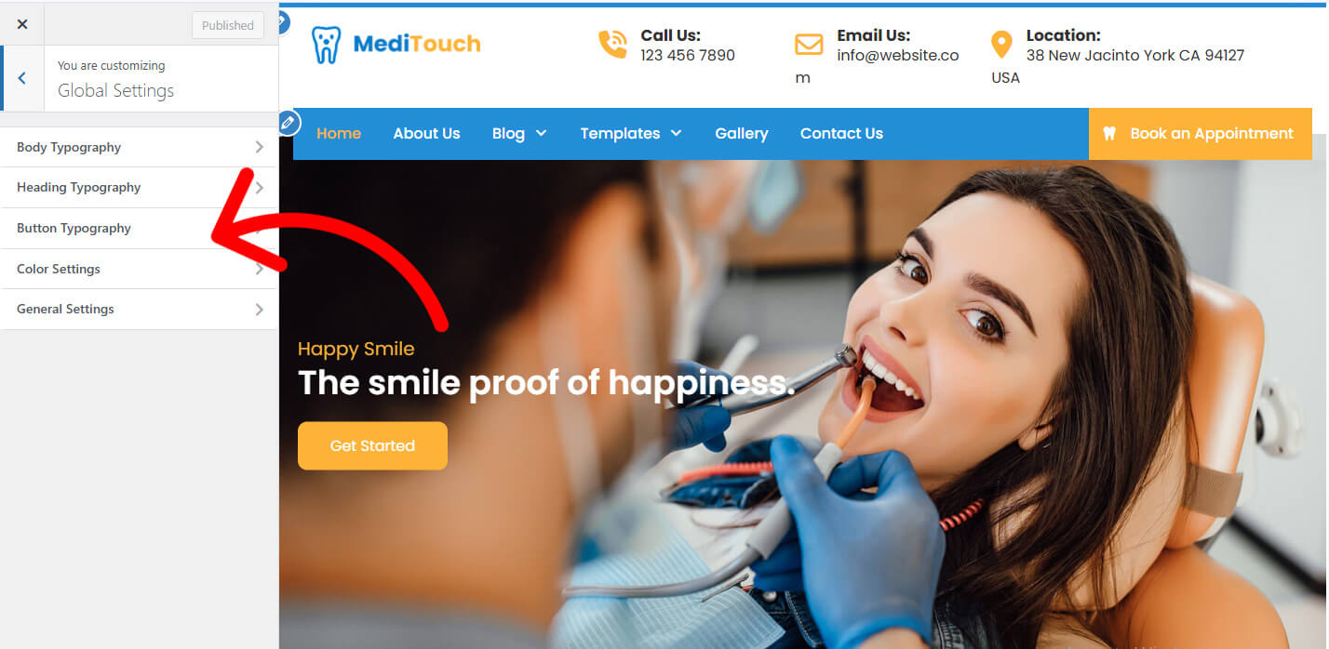The height and width of the screenshot is (649, 1329).
Task: Open the Blog dropdown menu
Action: coord(519,134)
